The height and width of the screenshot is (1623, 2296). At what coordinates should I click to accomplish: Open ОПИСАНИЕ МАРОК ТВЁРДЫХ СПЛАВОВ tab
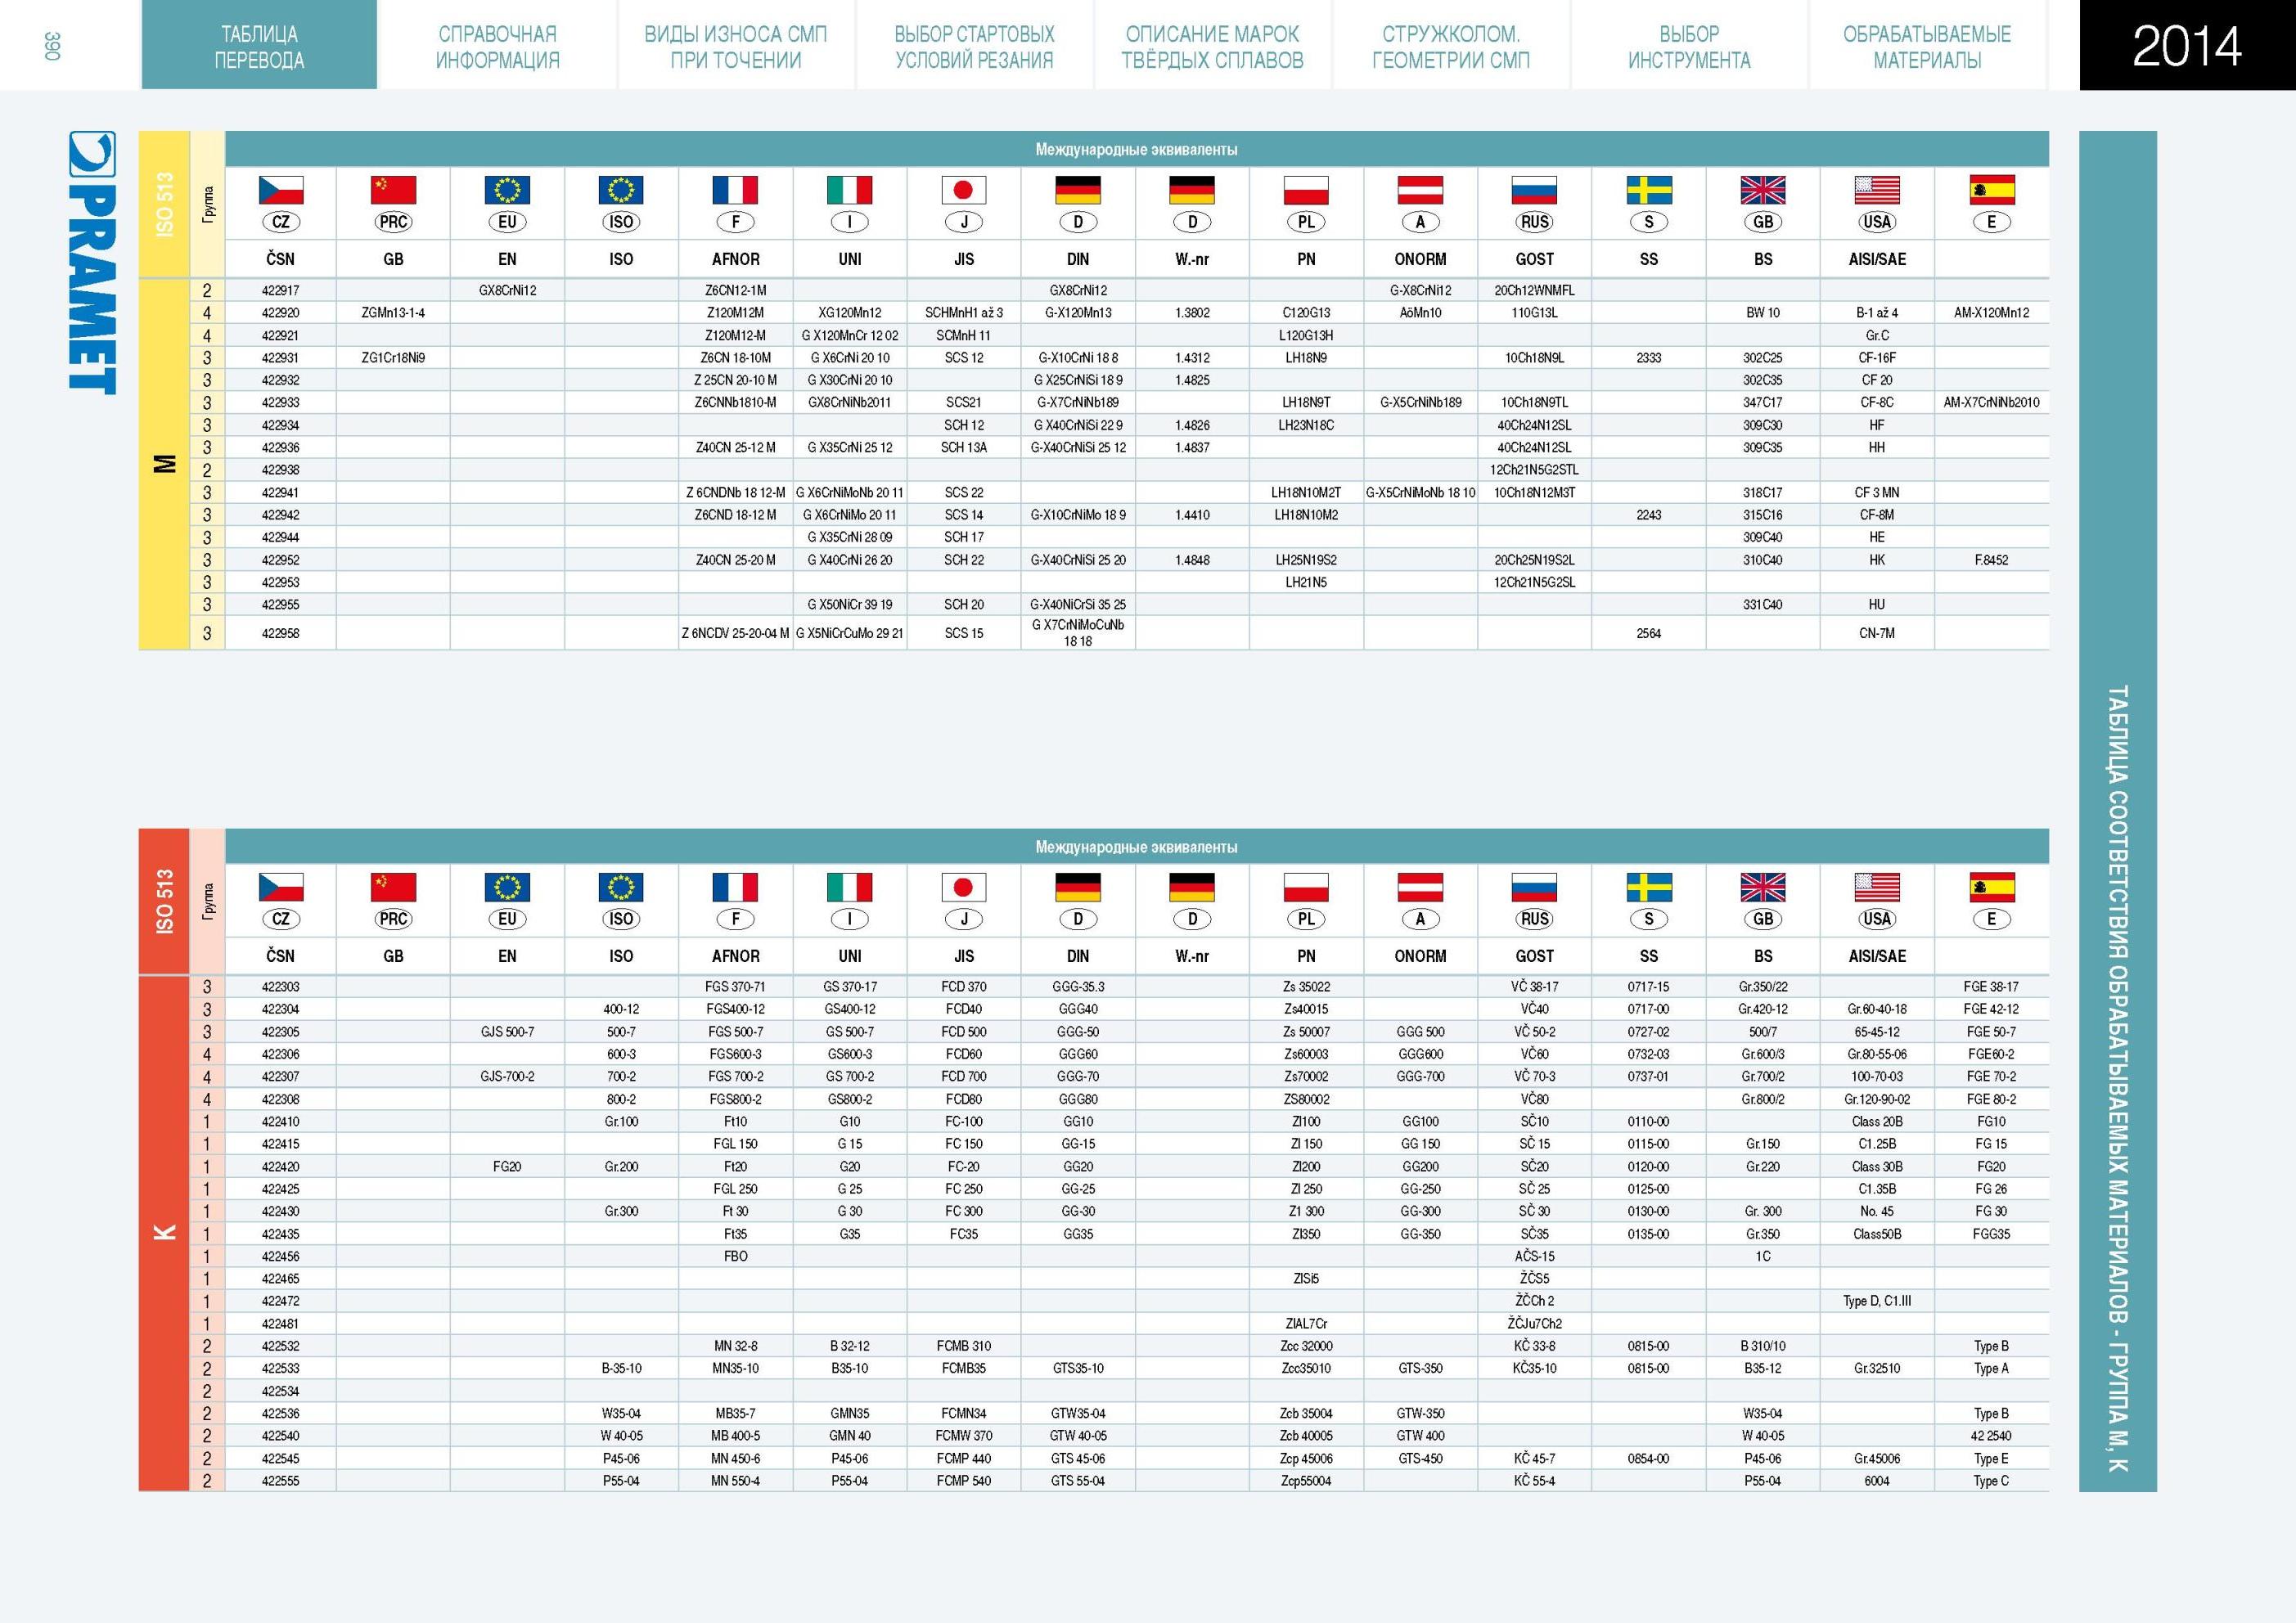1212,46
